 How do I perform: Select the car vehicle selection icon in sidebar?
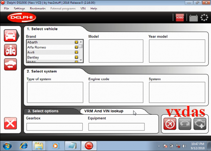point(11,36)
